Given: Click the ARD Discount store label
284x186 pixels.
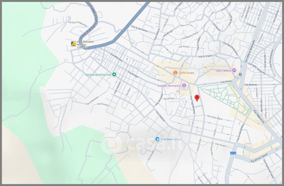Looking at the screenshot, I should click(x=85, y=42).
